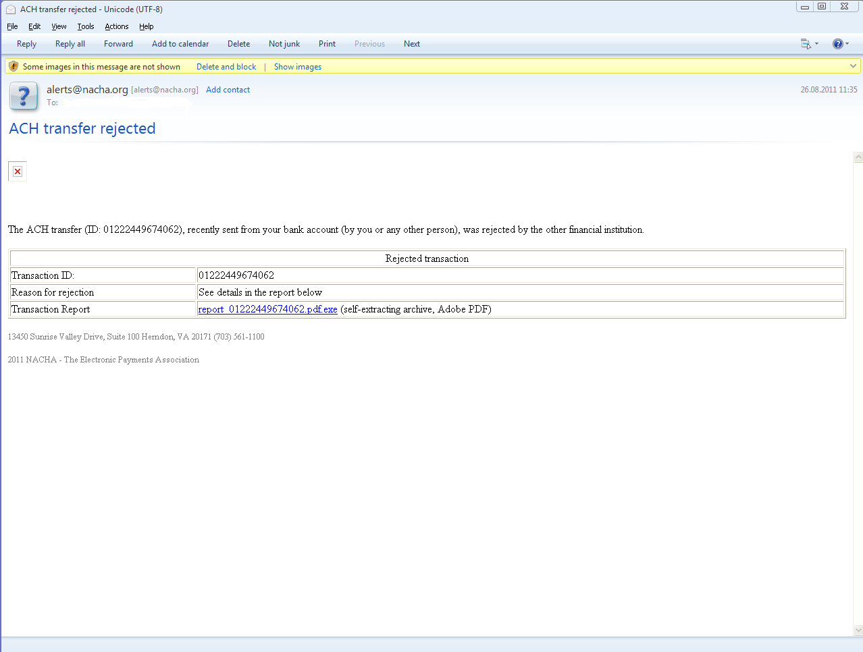Click the ACH transfer rejected subject heading
863x652 pixels.
(x=82, y=128)
